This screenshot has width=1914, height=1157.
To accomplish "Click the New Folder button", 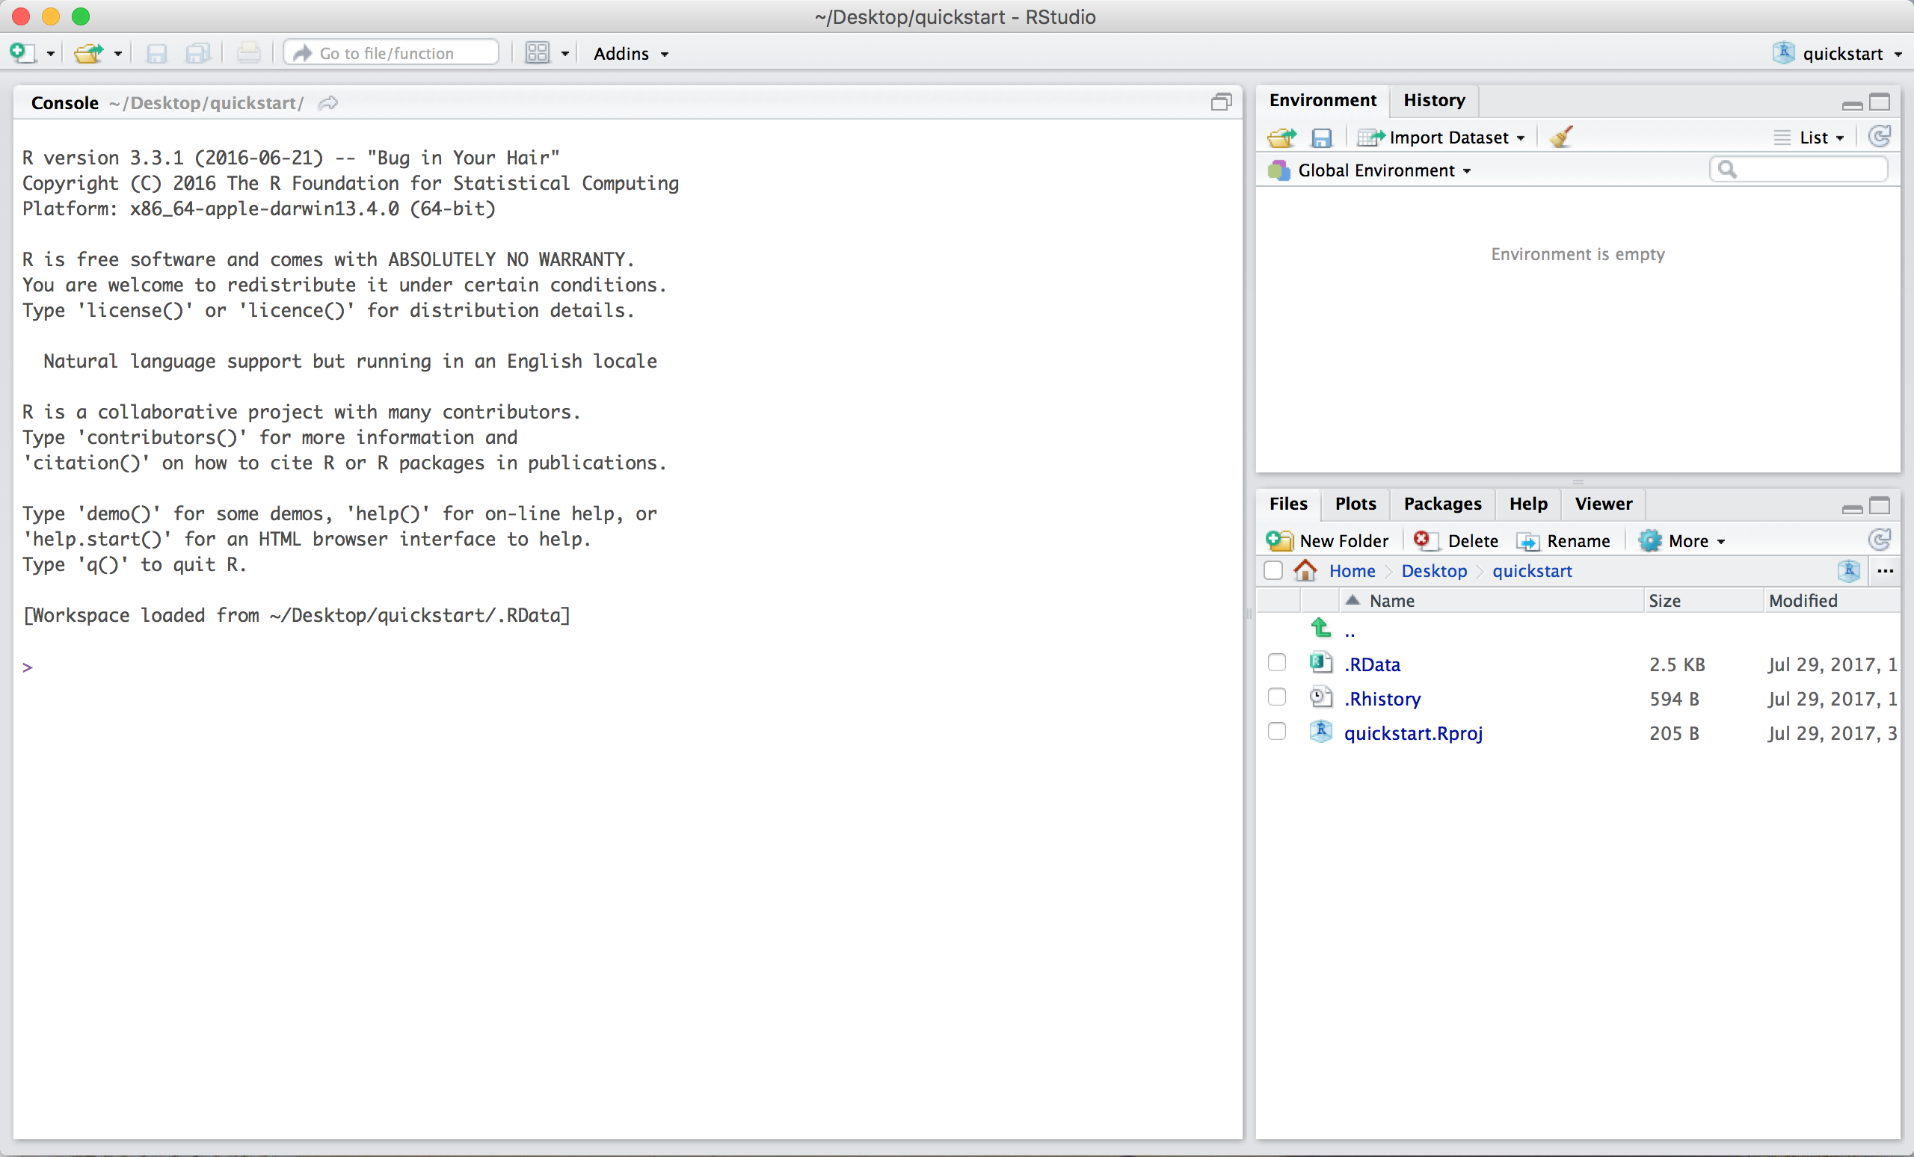I will click(1329, 540).
